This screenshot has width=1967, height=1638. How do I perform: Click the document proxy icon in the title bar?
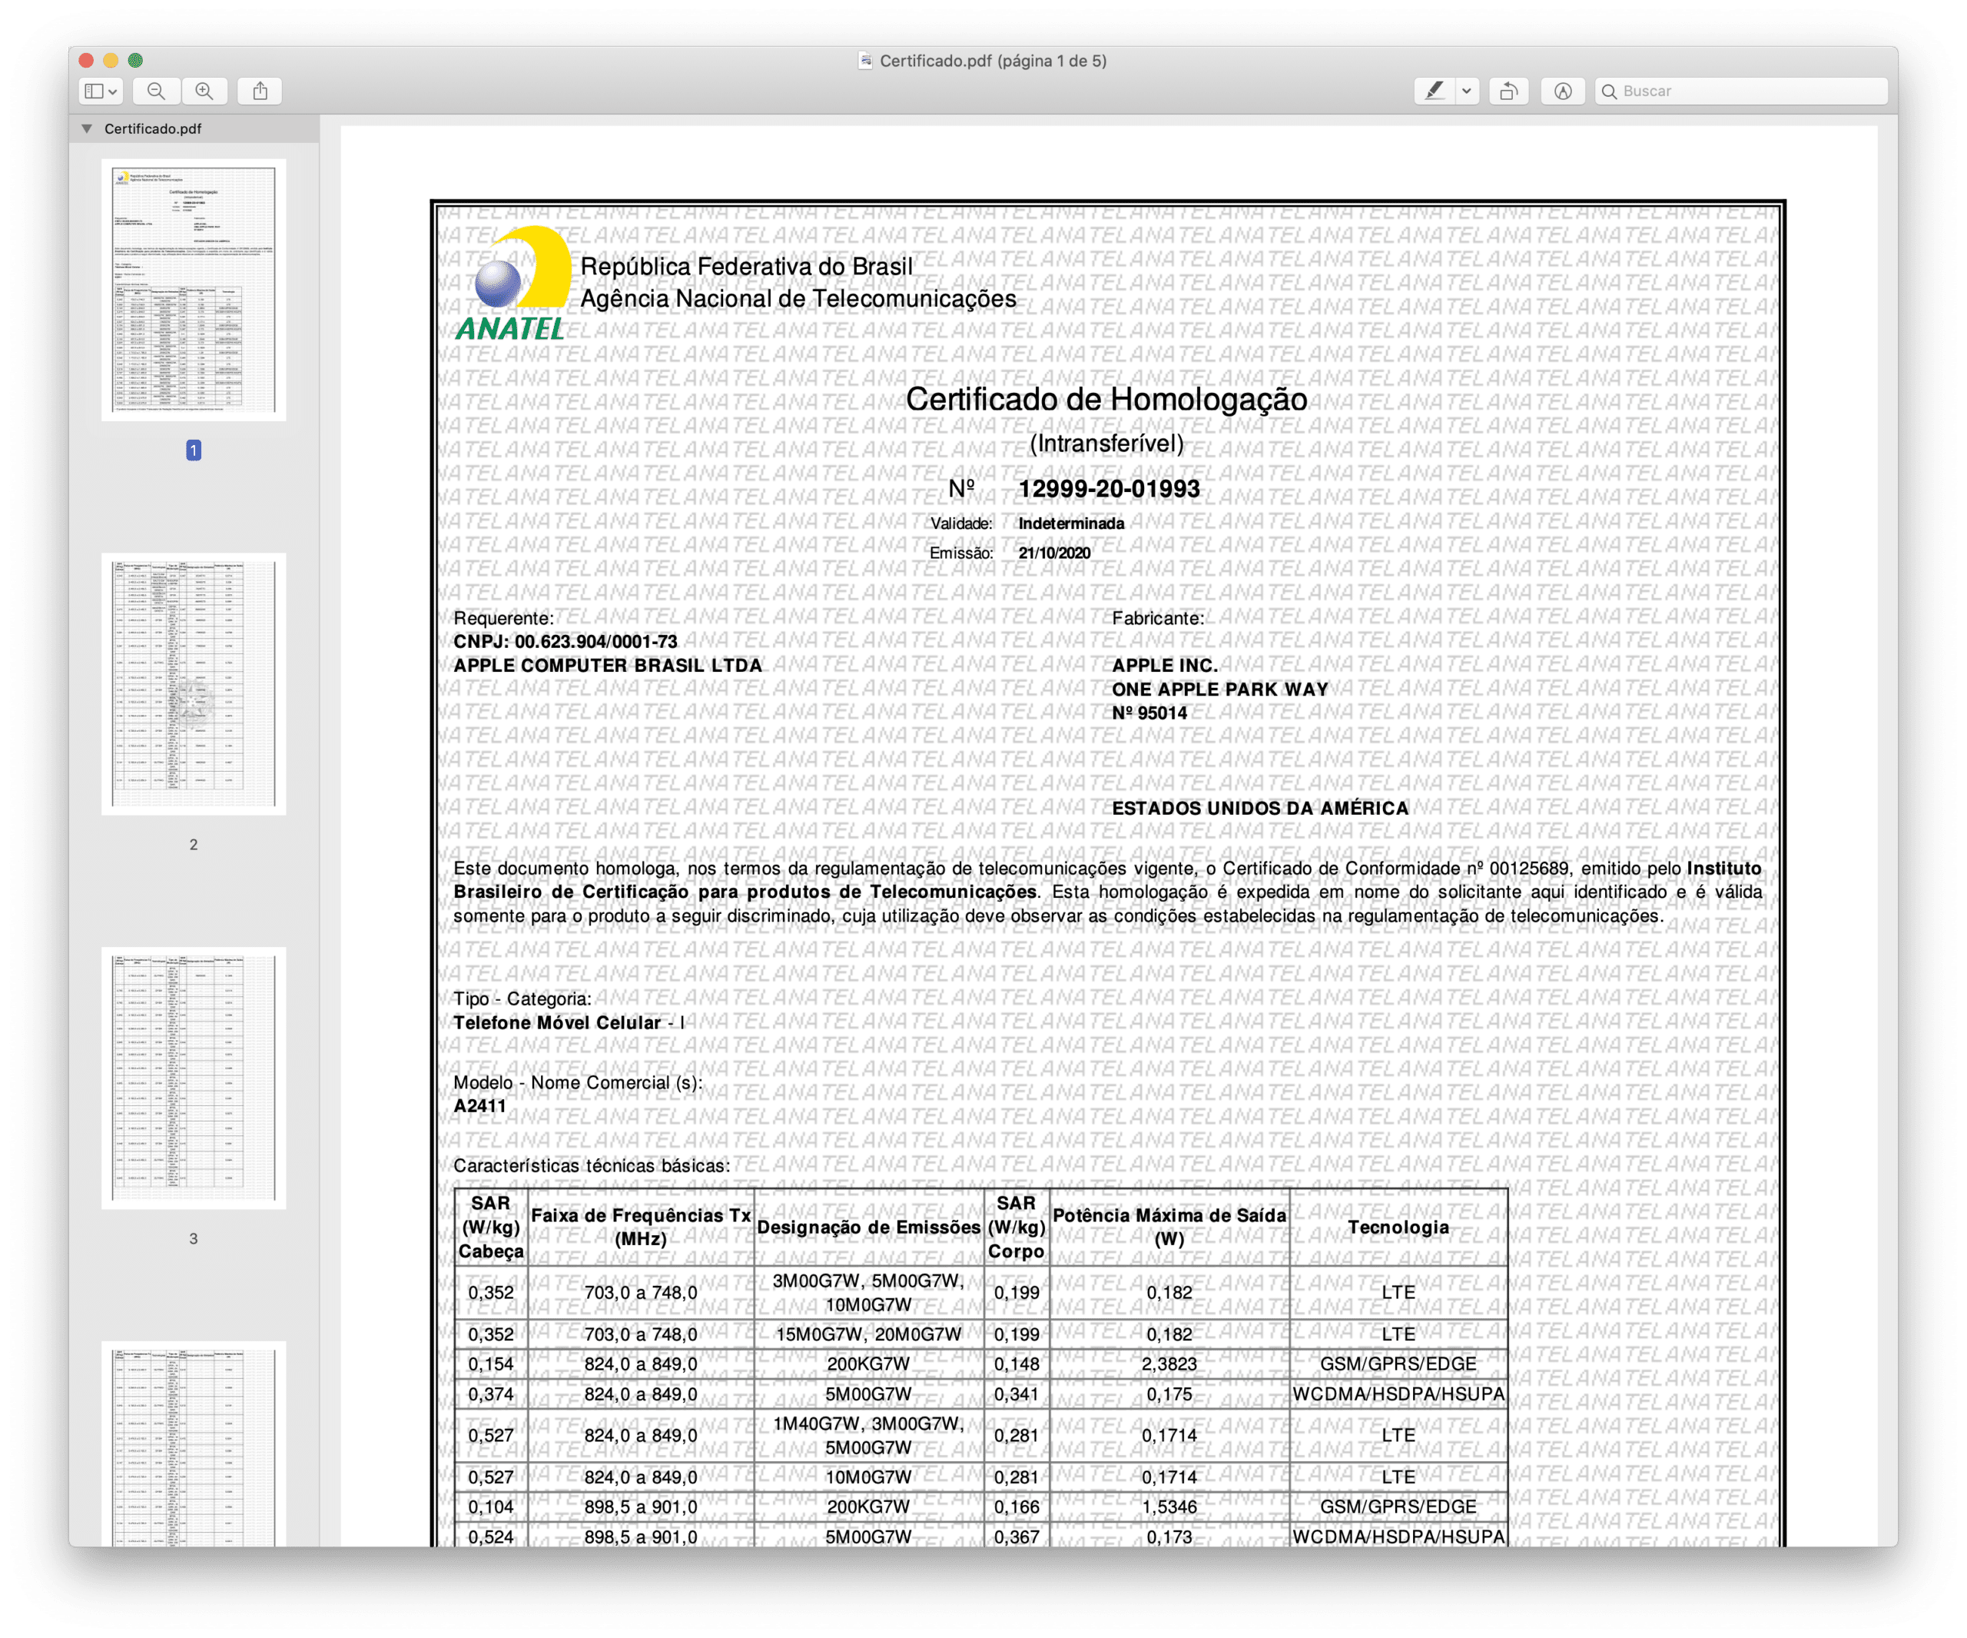(x=865, y=61)
